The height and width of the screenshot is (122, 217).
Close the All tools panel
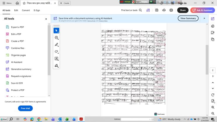(x=46, y=19)
